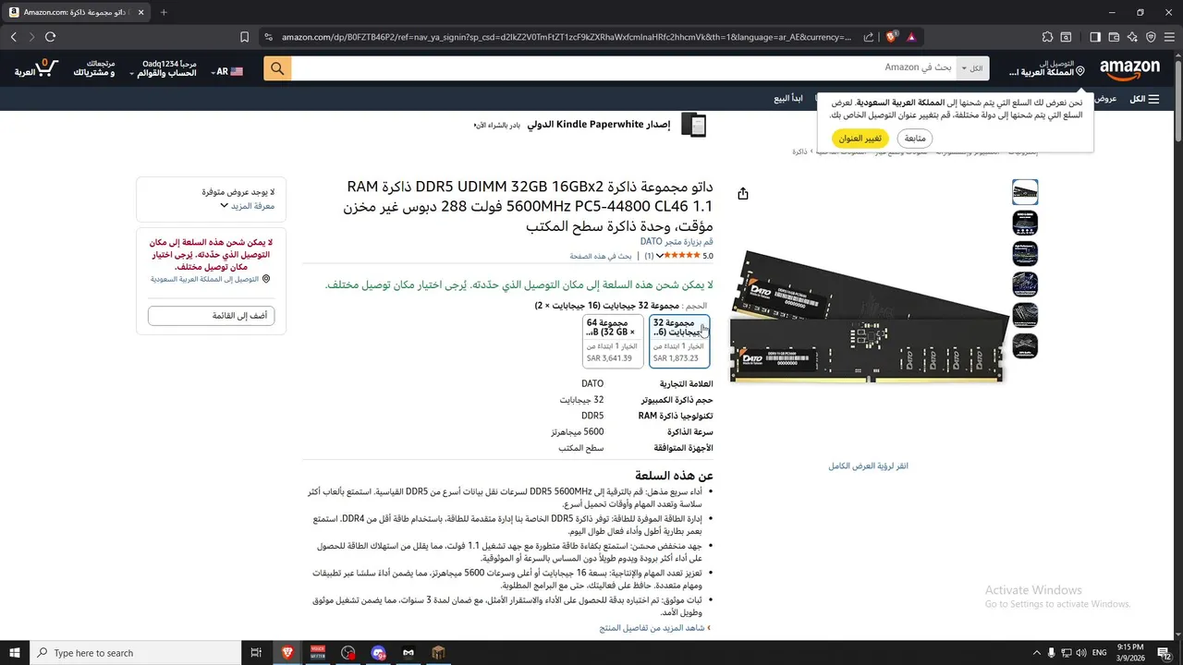The height and width of the screenshot is (665, 1183).
Task: Click the أضف إلى القائمة button
Action: pos(211,316)
